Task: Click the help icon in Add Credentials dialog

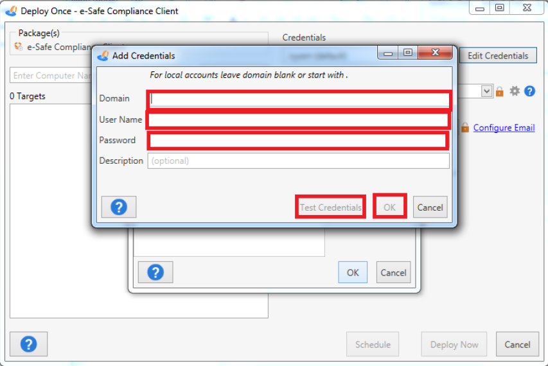Action: coord(119,207)
